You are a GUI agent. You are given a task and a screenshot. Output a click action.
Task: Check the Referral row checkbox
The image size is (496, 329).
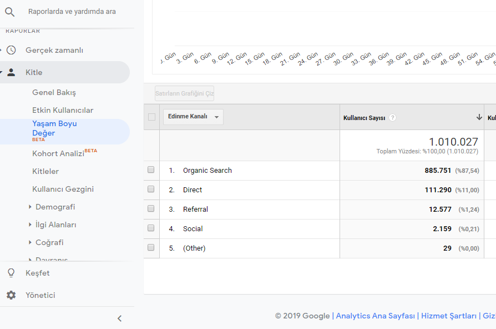(x=151, y=208)
